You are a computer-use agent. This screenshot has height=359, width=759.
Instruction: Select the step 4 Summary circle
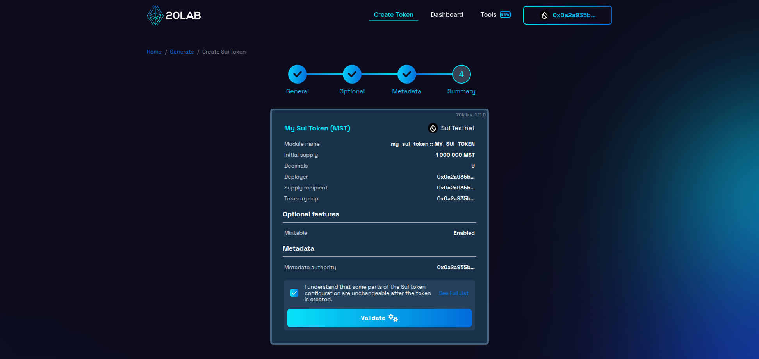[x=461, y=74]
